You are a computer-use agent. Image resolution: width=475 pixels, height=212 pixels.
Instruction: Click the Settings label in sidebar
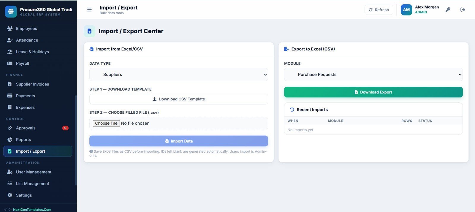(x=24, y=195)
